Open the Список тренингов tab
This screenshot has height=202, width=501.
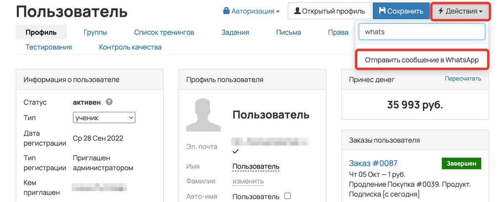pyautogui.click(x=164, y=32)
